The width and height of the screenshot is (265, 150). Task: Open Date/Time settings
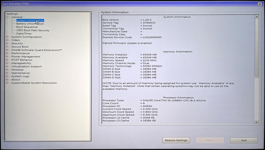pyautogui.click(x=24, y=34)
